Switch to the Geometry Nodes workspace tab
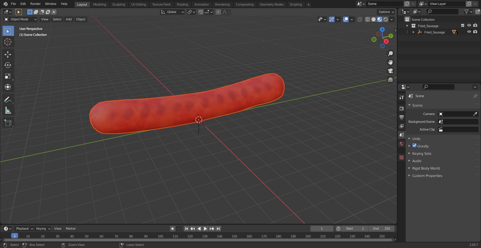The height and width of the screenshot is (248, 481). coord(271,5)
